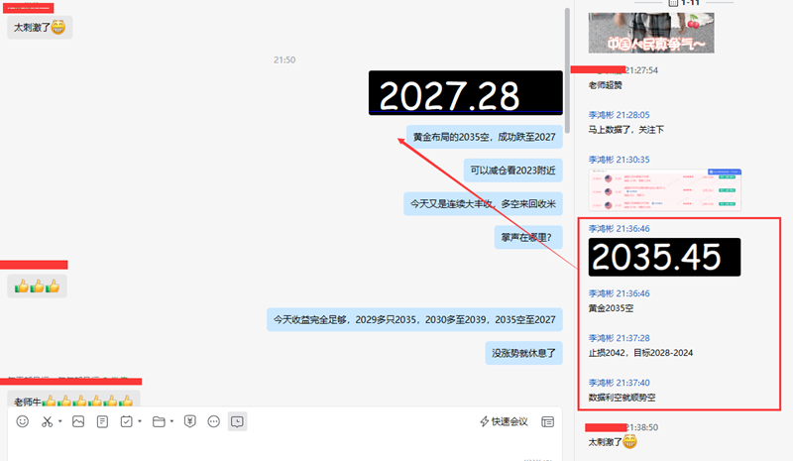This screenshot has height=461, width=793.
Task: Click sender name 李鸿彬 at 21:37:40
Action: pyautogui.click(x=601, y=383)
